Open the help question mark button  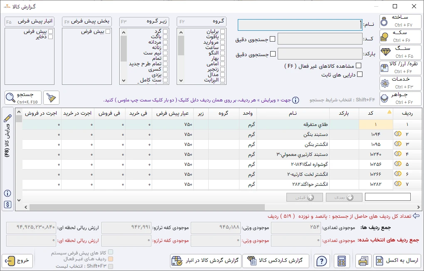321,261
